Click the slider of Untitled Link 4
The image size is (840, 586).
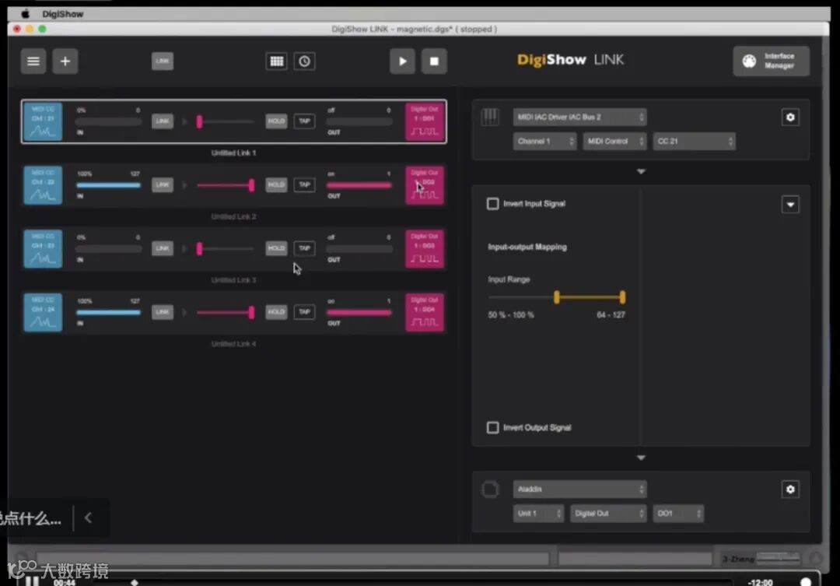pyautogui.click(x=225, y=313)
